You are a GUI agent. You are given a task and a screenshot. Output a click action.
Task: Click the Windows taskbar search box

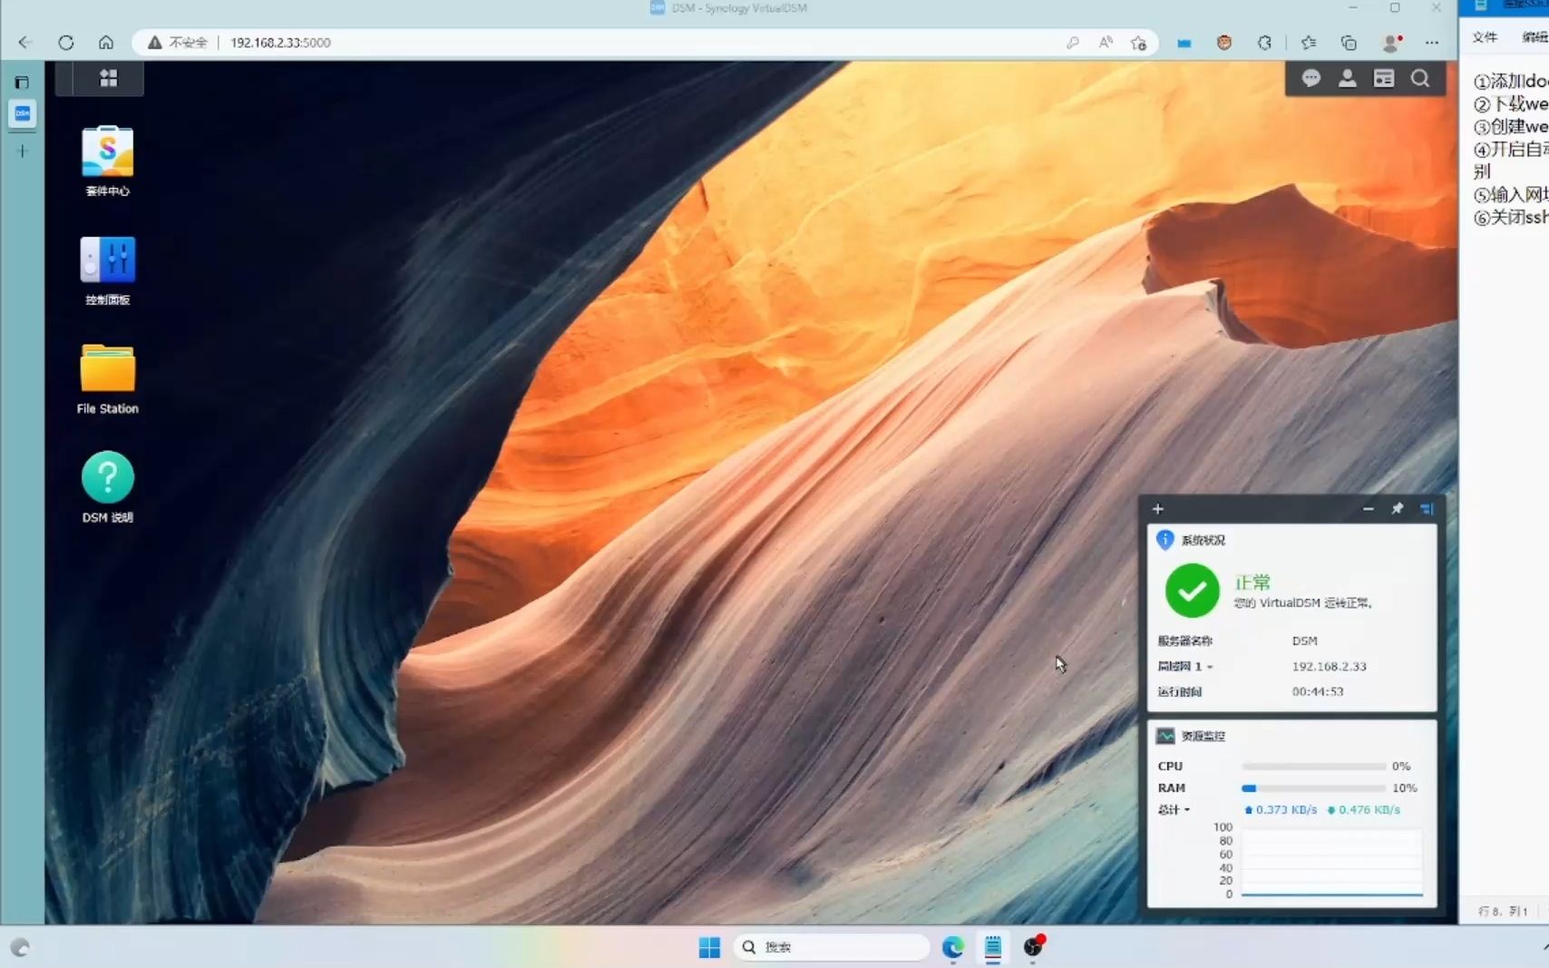pos(831,947)
